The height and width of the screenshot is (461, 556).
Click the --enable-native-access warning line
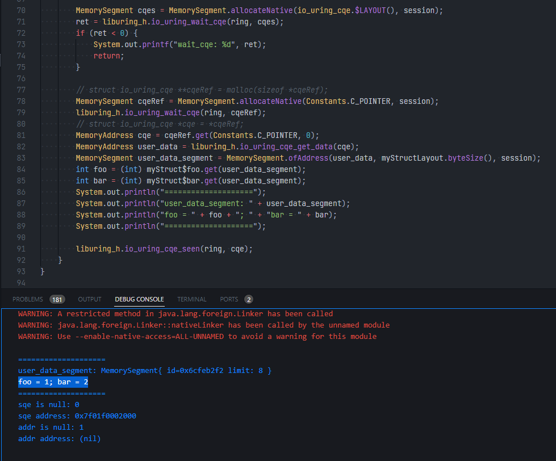pyautogui.click(x=197, y=337)
